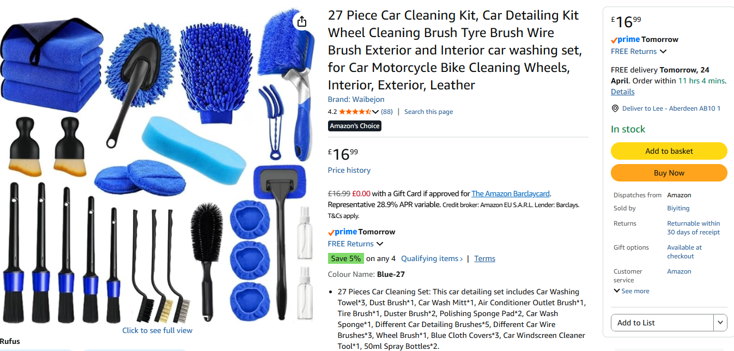Click the Add to List button
Image resolution: width=734 pixels, height=351 pixels.
(662, 323)
